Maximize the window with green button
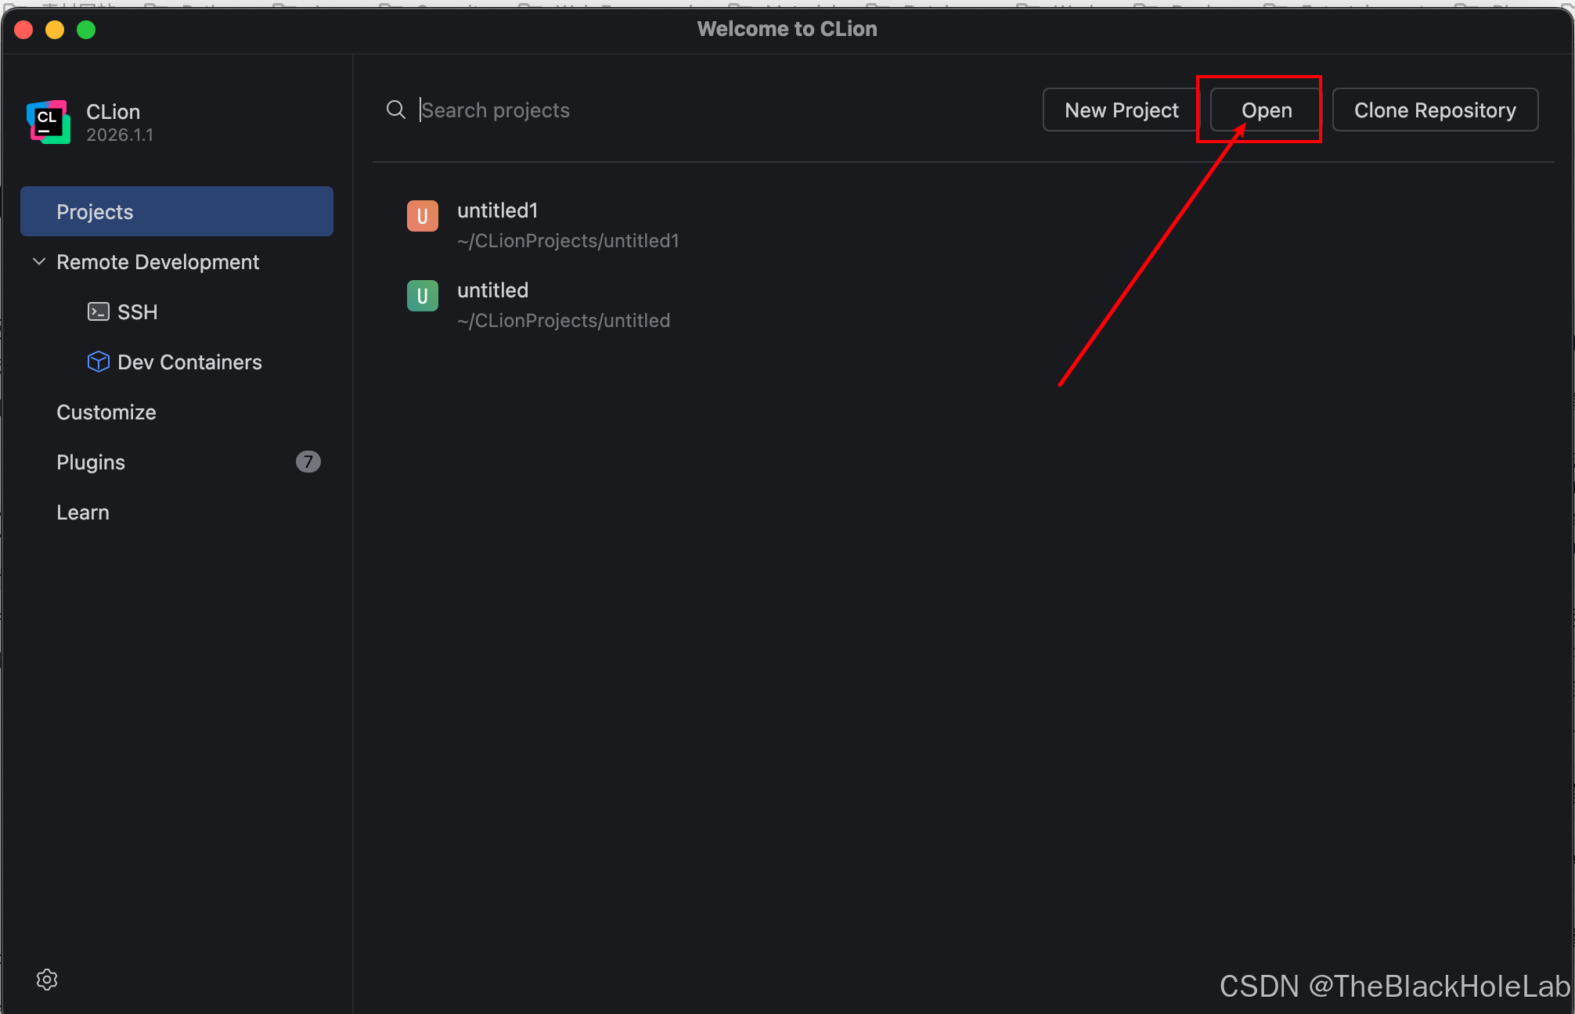The height and width of the screenshot is (1014, 1575). click(x=86, y=30)
